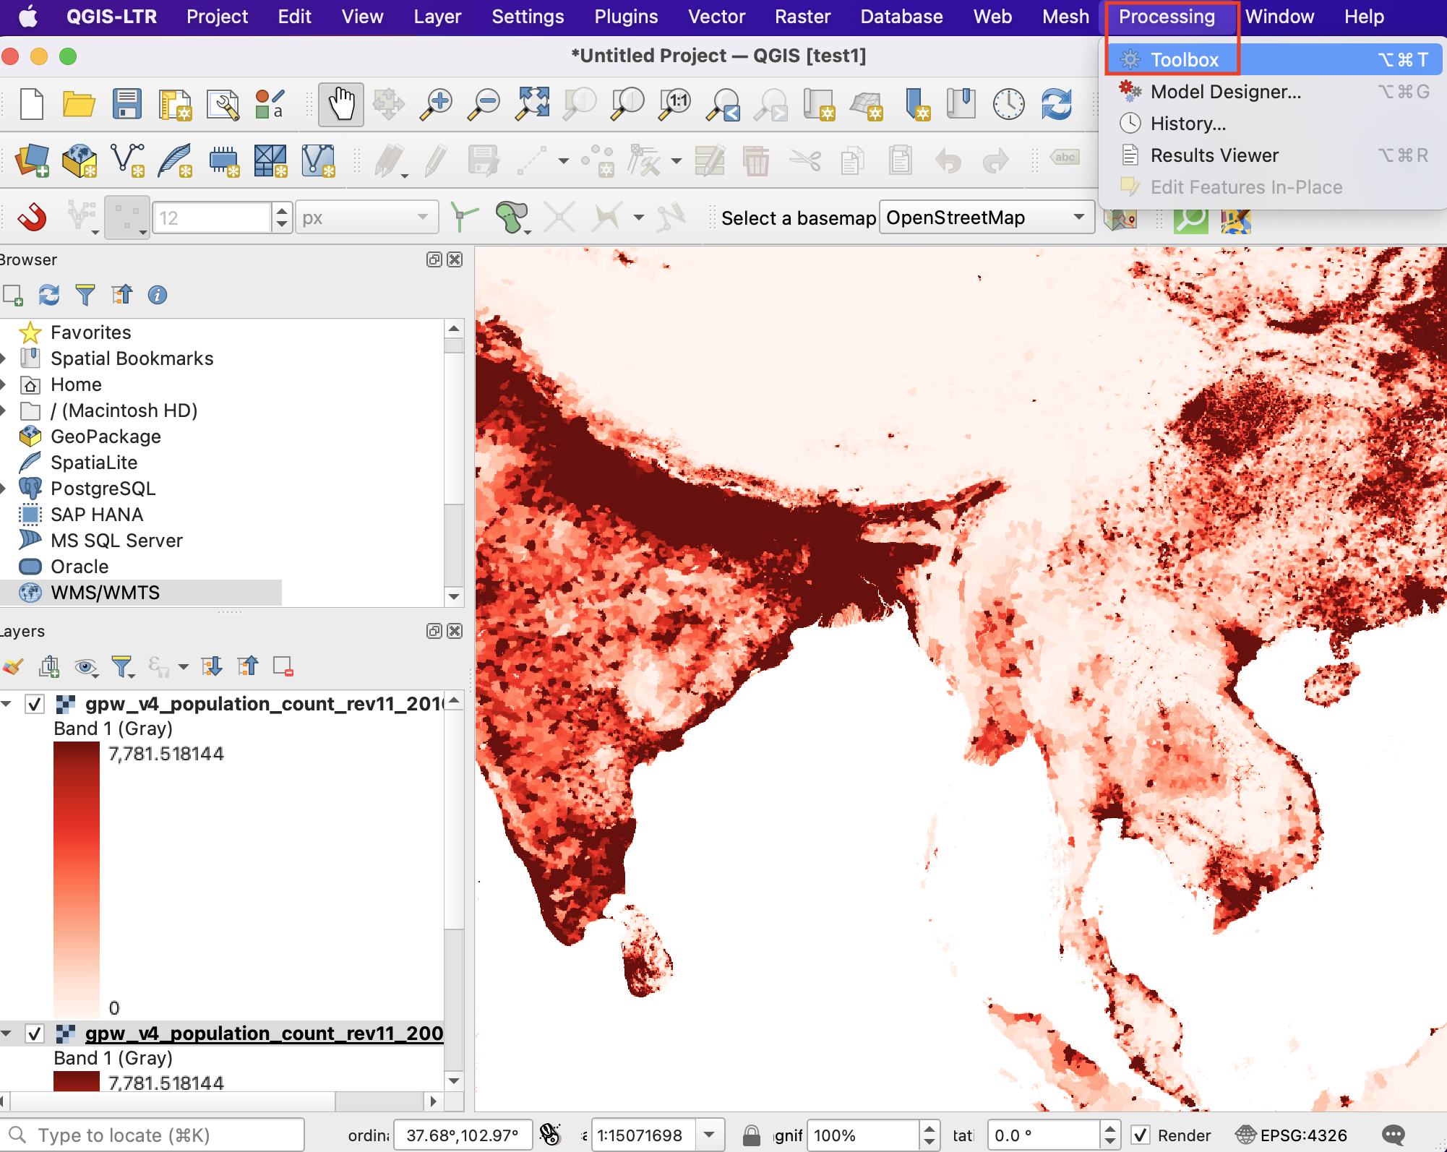Click the Filter Browser funnel icon
1447x1152 pixels.
click(85, 295)
